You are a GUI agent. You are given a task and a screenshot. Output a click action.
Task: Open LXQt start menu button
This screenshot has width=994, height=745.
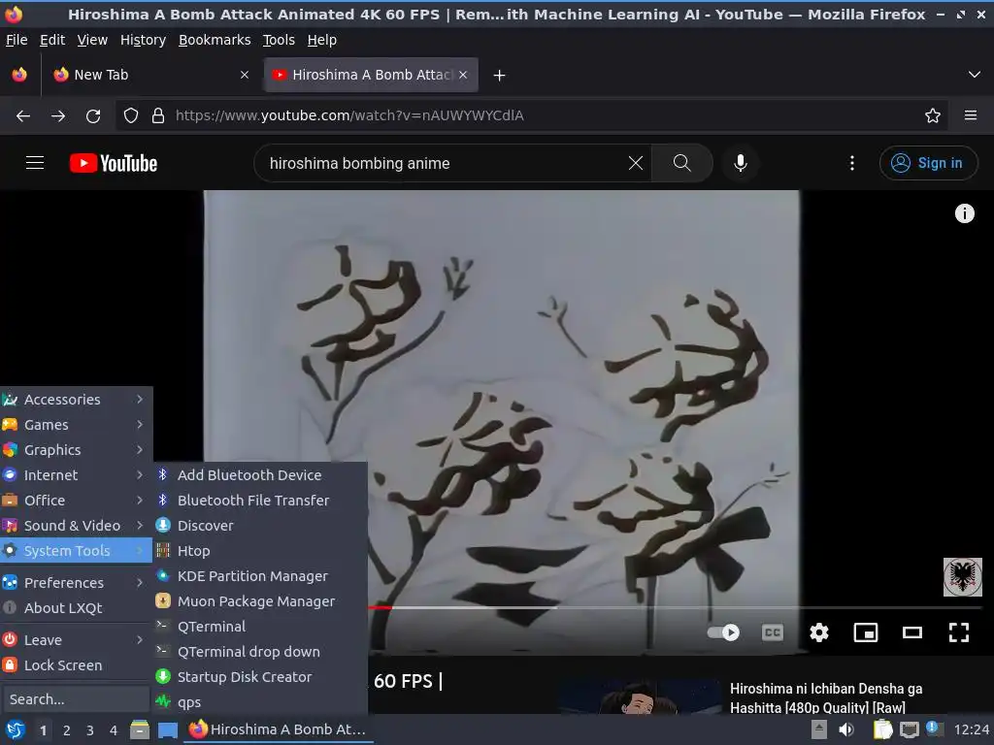(16, 729)
